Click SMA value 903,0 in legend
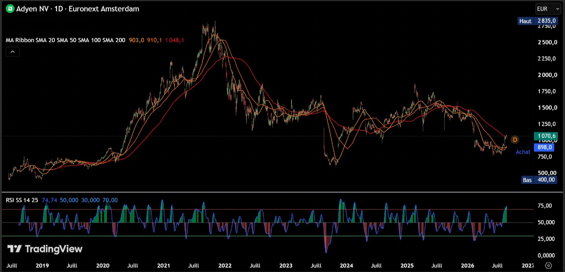The image size is (565, 272). click(136, 40)
